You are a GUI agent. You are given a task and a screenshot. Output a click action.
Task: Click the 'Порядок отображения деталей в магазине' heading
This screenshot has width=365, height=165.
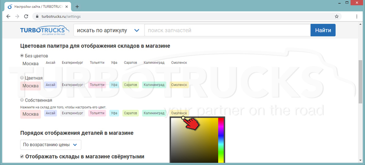pyautogui.click(x=77, y=133)
